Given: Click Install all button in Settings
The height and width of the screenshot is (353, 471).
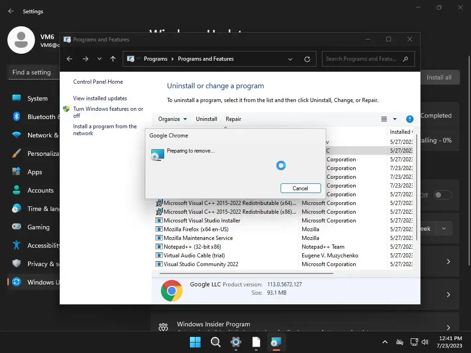Looking at the screenshot, I should coord(439,77).
